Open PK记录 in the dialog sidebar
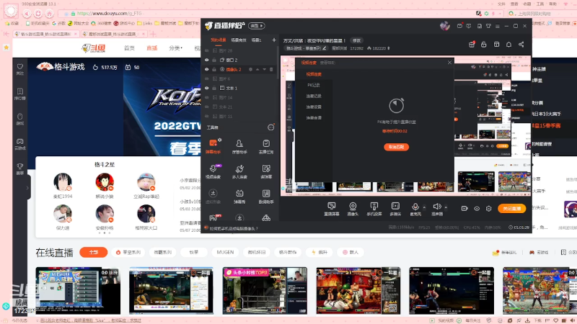Image resolution: width=577 pixels, height=324 pixels. click(x=314, y=85)
